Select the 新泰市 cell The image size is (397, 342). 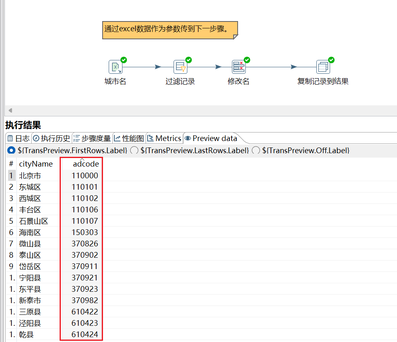point(30,301)
